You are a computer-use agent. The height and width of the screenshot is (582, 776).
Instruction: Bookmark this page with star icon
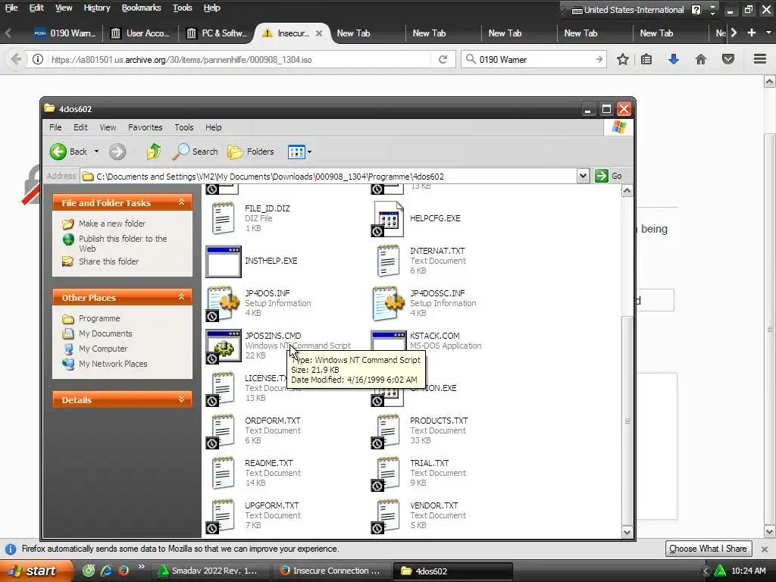pos(623,59)
